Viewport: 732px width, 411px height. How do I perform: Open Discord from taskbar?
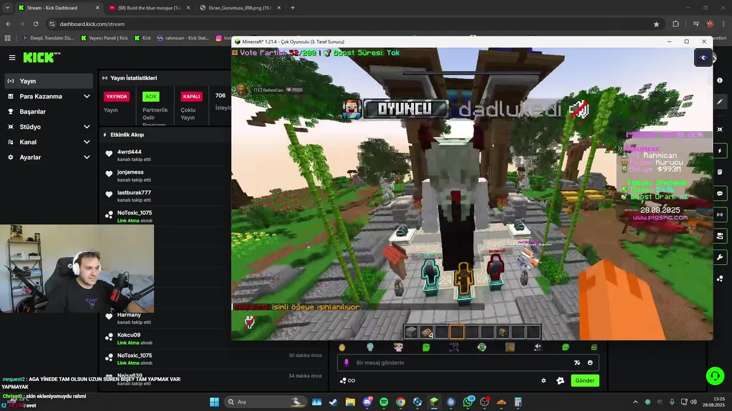[367, 402]
